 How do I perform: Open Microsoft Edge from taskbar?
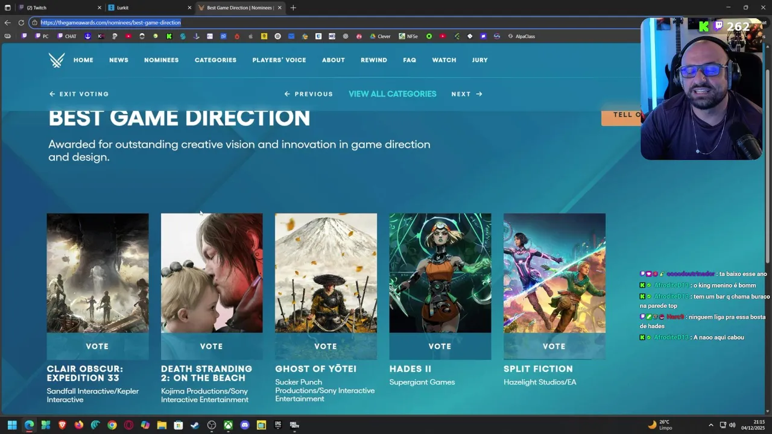coord(29,425)
